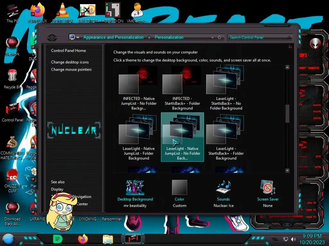This screenshot has height=246, width=329.
Task: Open the green notes app in taskbar
Action: click(x=58, y=239)
